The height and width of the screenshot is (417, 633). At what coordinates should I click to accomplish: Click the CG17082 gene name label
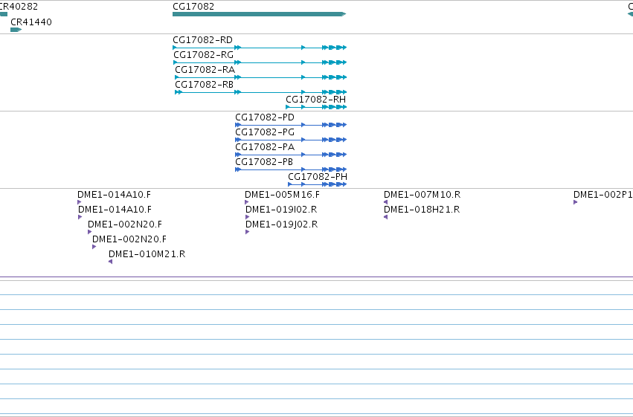[x=193, y=7]
